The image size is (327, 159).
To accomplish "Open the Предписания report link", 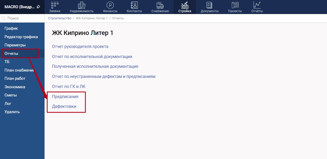I will pyautogui.click(x=65, y=97).
